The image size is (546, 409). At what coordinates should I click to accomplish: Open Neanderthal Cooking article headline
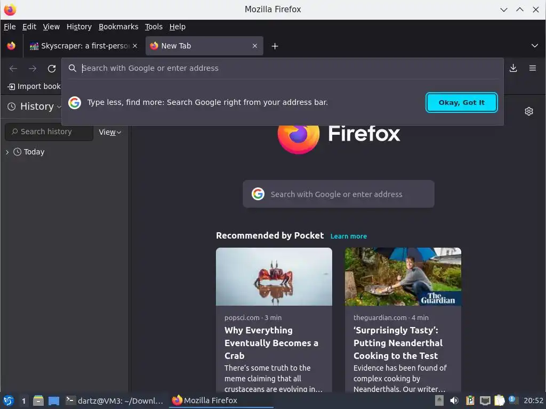pos(398,343)
